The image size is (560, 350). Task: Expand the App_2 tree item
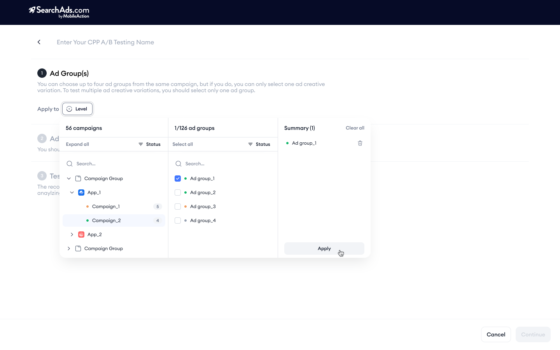(72, 234)
